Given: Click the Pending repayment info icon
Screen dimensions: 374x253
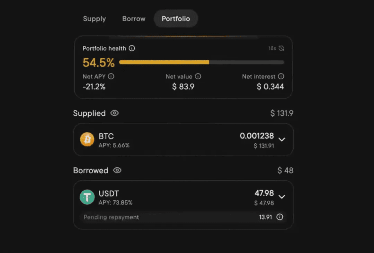Looking at the screenshot, I should tap(280, 217).
